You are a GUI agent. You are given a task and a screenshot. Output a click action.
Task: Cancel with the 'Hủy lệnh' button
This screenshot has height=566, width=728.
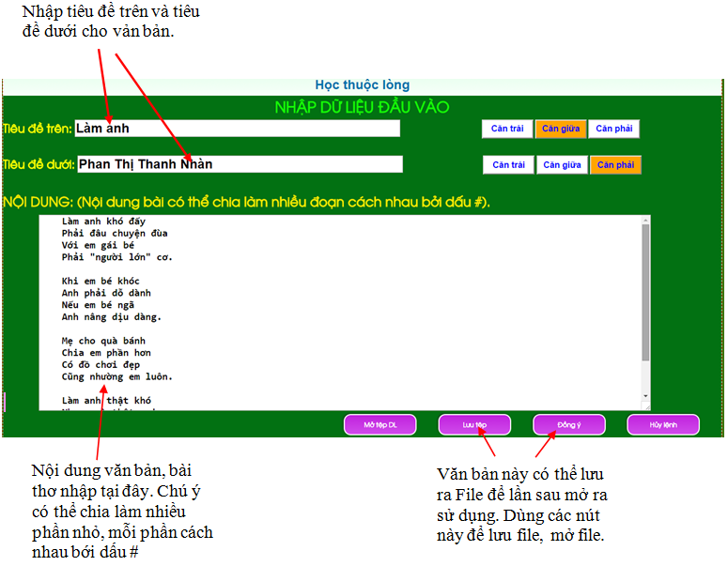[x=663, y=425]
